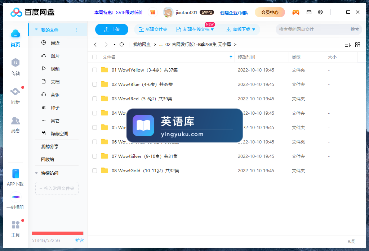The height and width of the screenshot is (251, 369).
Task: Select 视频 in the sidebar
Action: 55,69
